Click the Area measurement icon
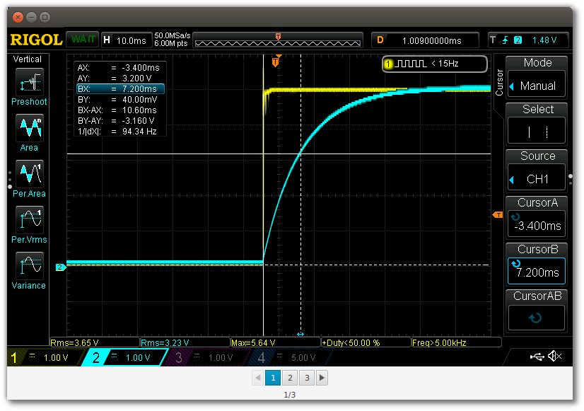This screenshot has width=584, height=411. (29, 129)
